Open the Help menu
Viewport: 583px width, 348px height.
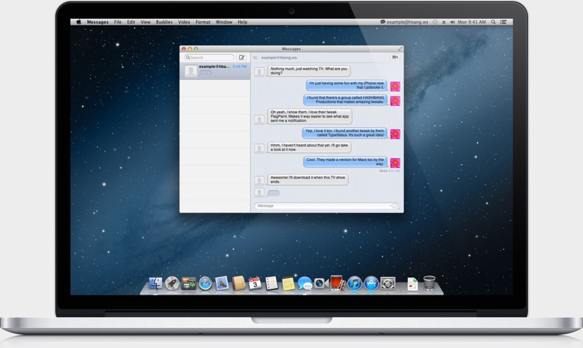point(242,22)
